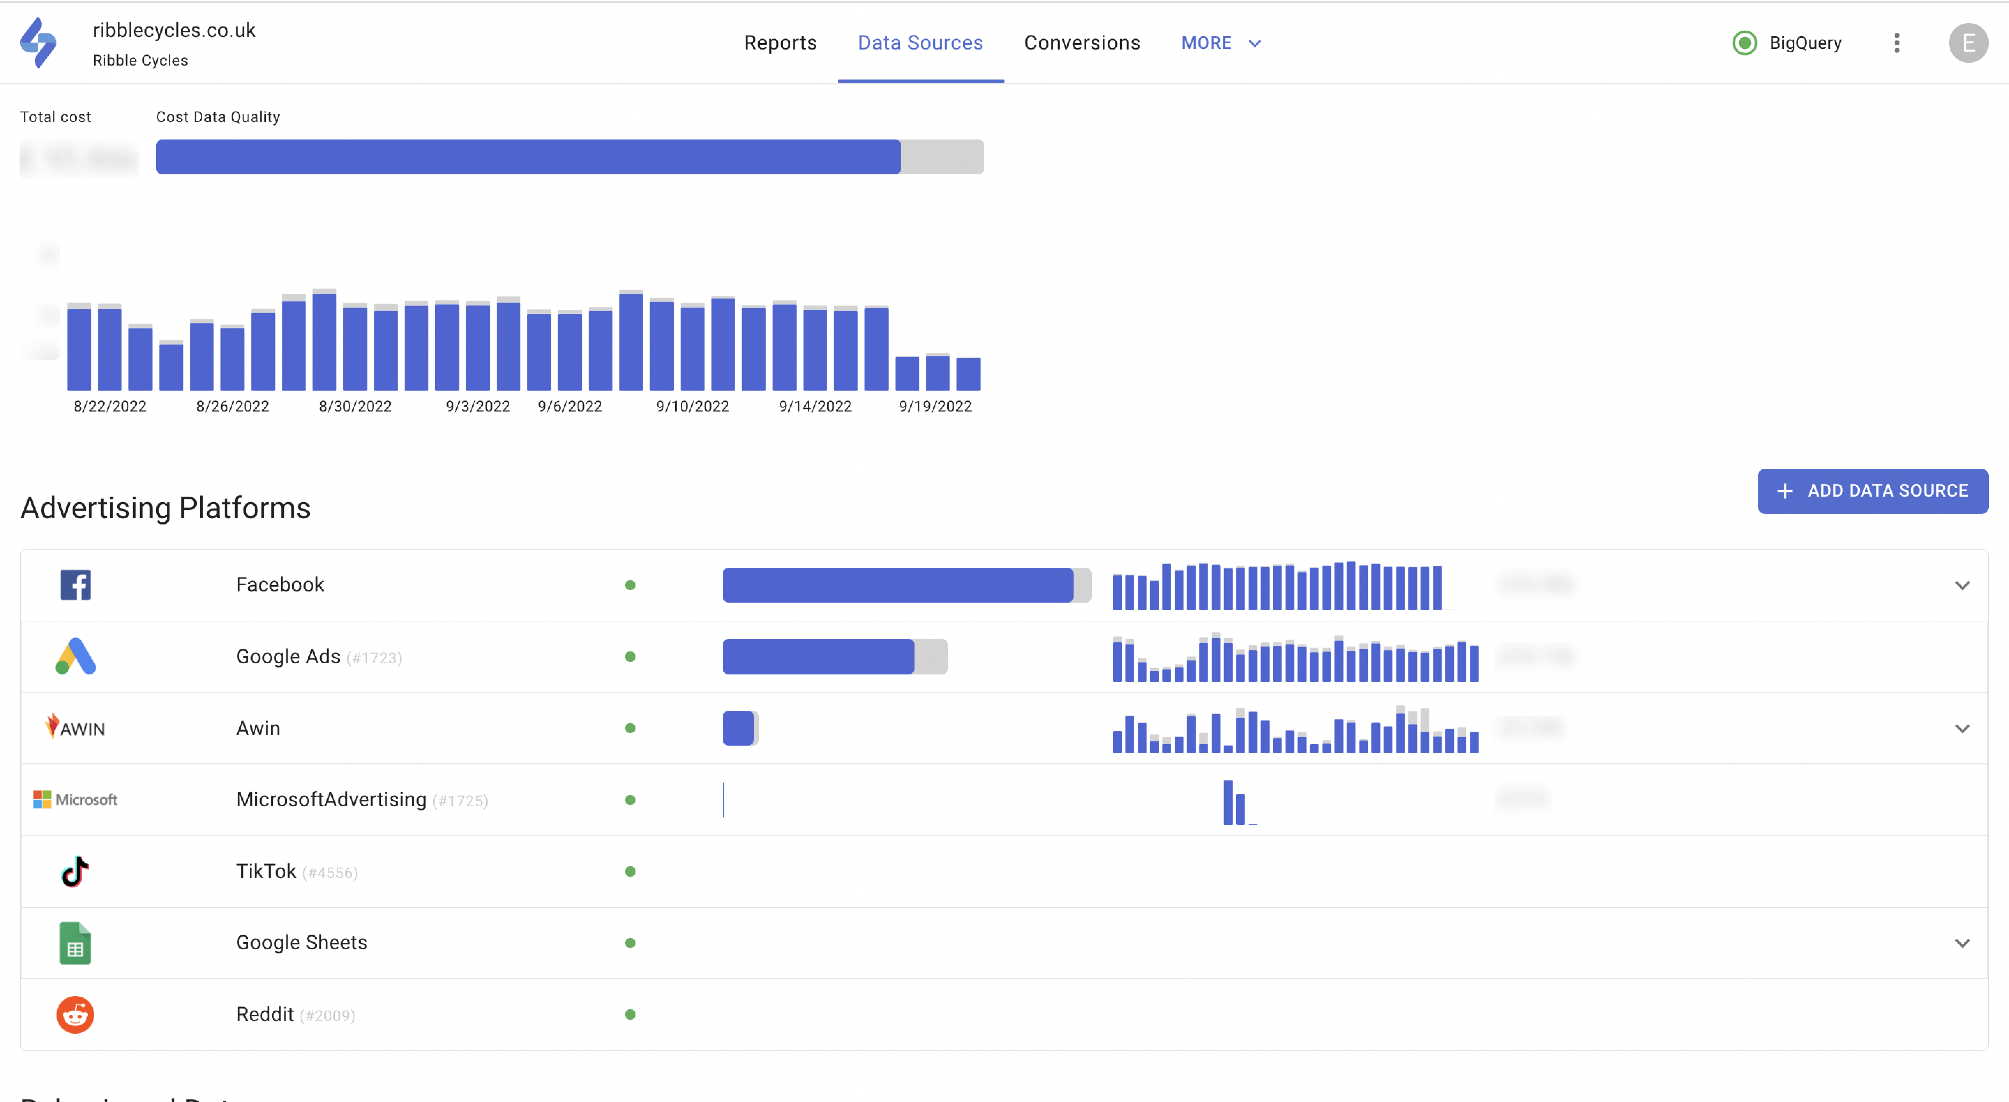
Task: Click the Facebook logo icon
Action: pos(76,585)
